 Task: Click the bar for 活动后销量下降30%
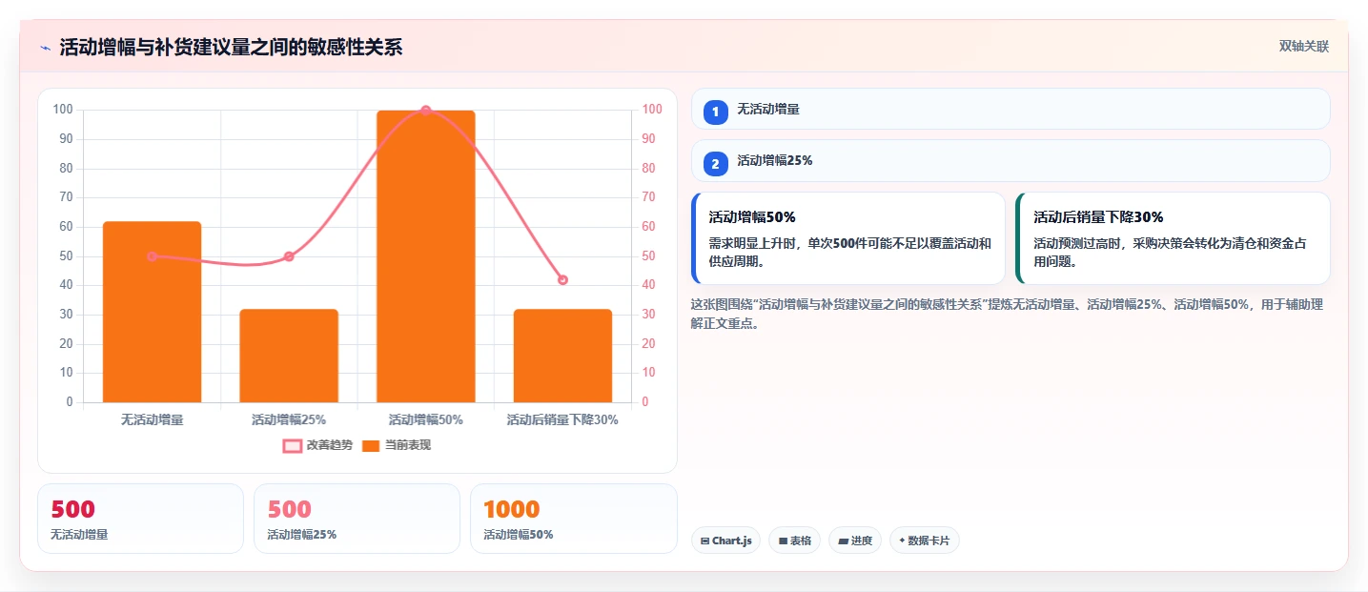coord(562,356)
